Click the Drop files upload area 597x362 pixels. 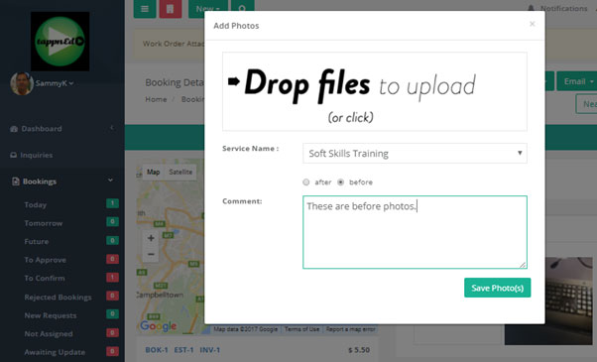[375, 91]
